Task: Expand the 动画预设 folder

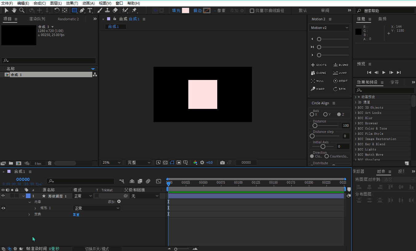Action: pyautogui.click(x=356, y=97)
